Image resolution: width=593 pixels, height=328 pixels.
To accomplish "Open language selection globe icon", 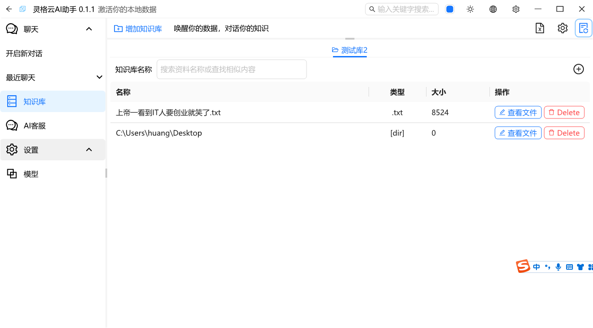I will 493,9.
